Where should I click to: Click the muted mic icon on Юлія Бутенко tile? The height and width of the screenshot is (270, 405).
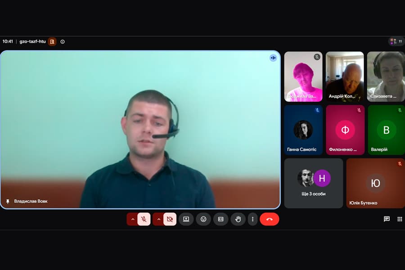pyautogui.click(x=400, y=163)
